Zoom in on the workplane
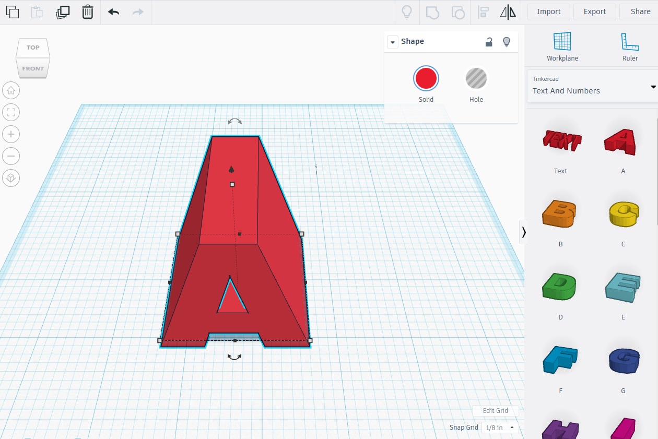Viewport: 658px width, 439px height. [x=11, y=134]
